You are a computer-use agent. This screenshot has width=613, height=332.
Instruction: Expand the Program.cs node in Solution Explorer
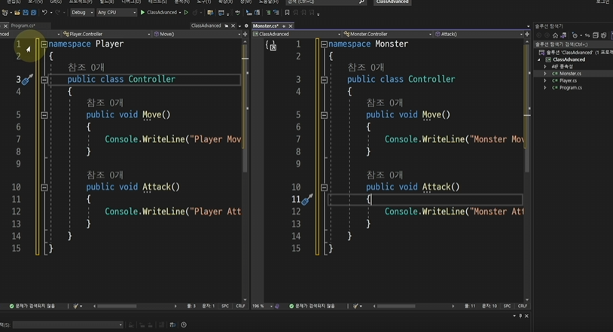(x=545, y=88)
